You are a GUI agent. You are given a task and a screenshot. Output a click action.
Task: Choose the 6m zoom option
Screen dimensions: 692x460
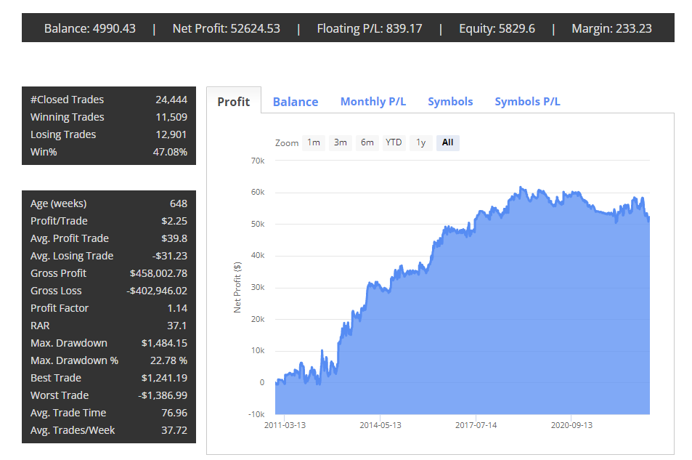click(367, 142)
